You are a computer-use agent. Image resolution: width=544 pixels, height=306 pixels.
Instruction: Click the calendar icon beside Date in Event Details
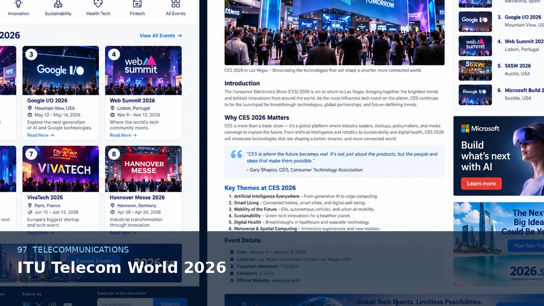click(232, 252)
